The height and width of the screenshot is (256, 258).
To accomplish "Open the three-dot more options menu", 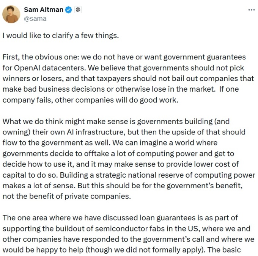I will click(x=251, y=10).
